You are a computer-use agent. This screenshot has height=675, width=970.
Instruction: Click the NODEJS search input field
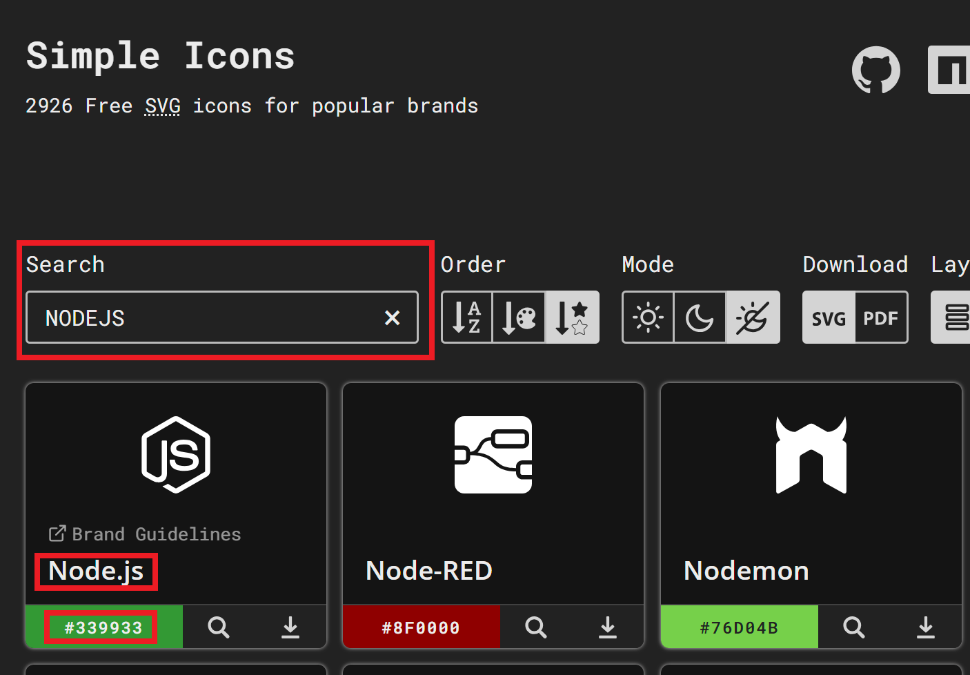click(x=222, y=317)
